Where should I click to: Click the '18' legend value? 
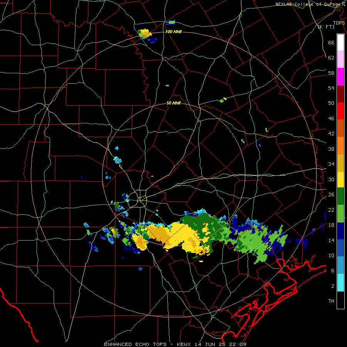[331, 225]
